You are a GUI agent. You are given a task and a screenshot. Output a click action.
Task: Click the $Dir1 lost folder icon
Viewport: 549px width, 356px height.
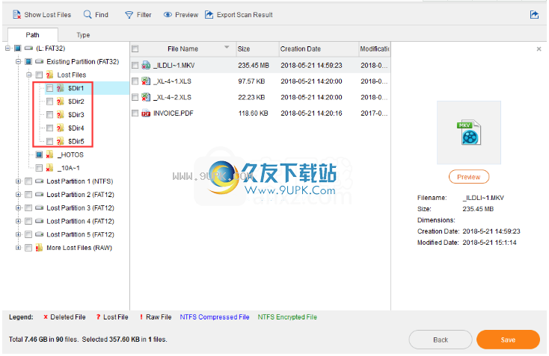click(x=61, y=88)
